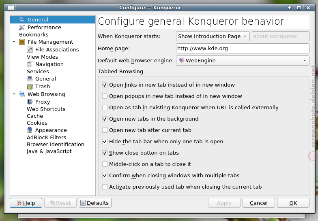Click the Cancel button
This screenshot has height=221, width=318.
coord(259,203)
